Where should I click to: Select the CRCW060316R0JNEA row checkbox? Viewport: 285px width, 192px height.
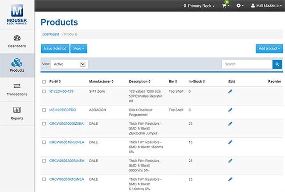coord(44,142)
